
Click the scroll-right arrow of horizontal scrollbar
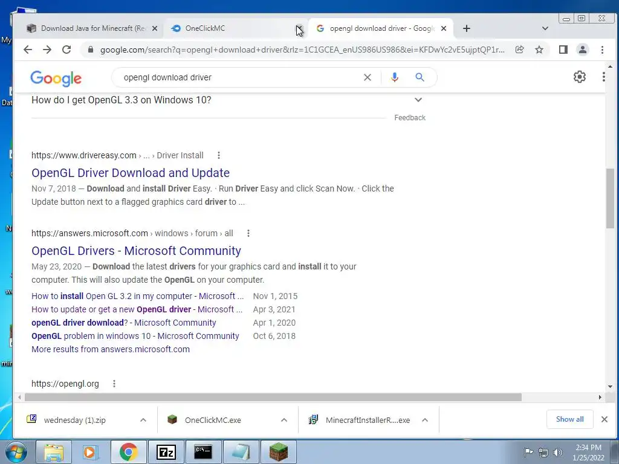(600, 397)
